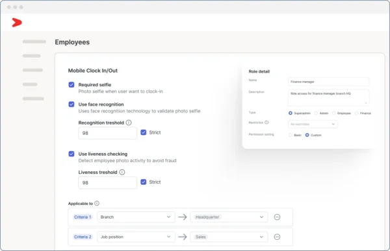Click the red arrow app logo

point(17,22)
